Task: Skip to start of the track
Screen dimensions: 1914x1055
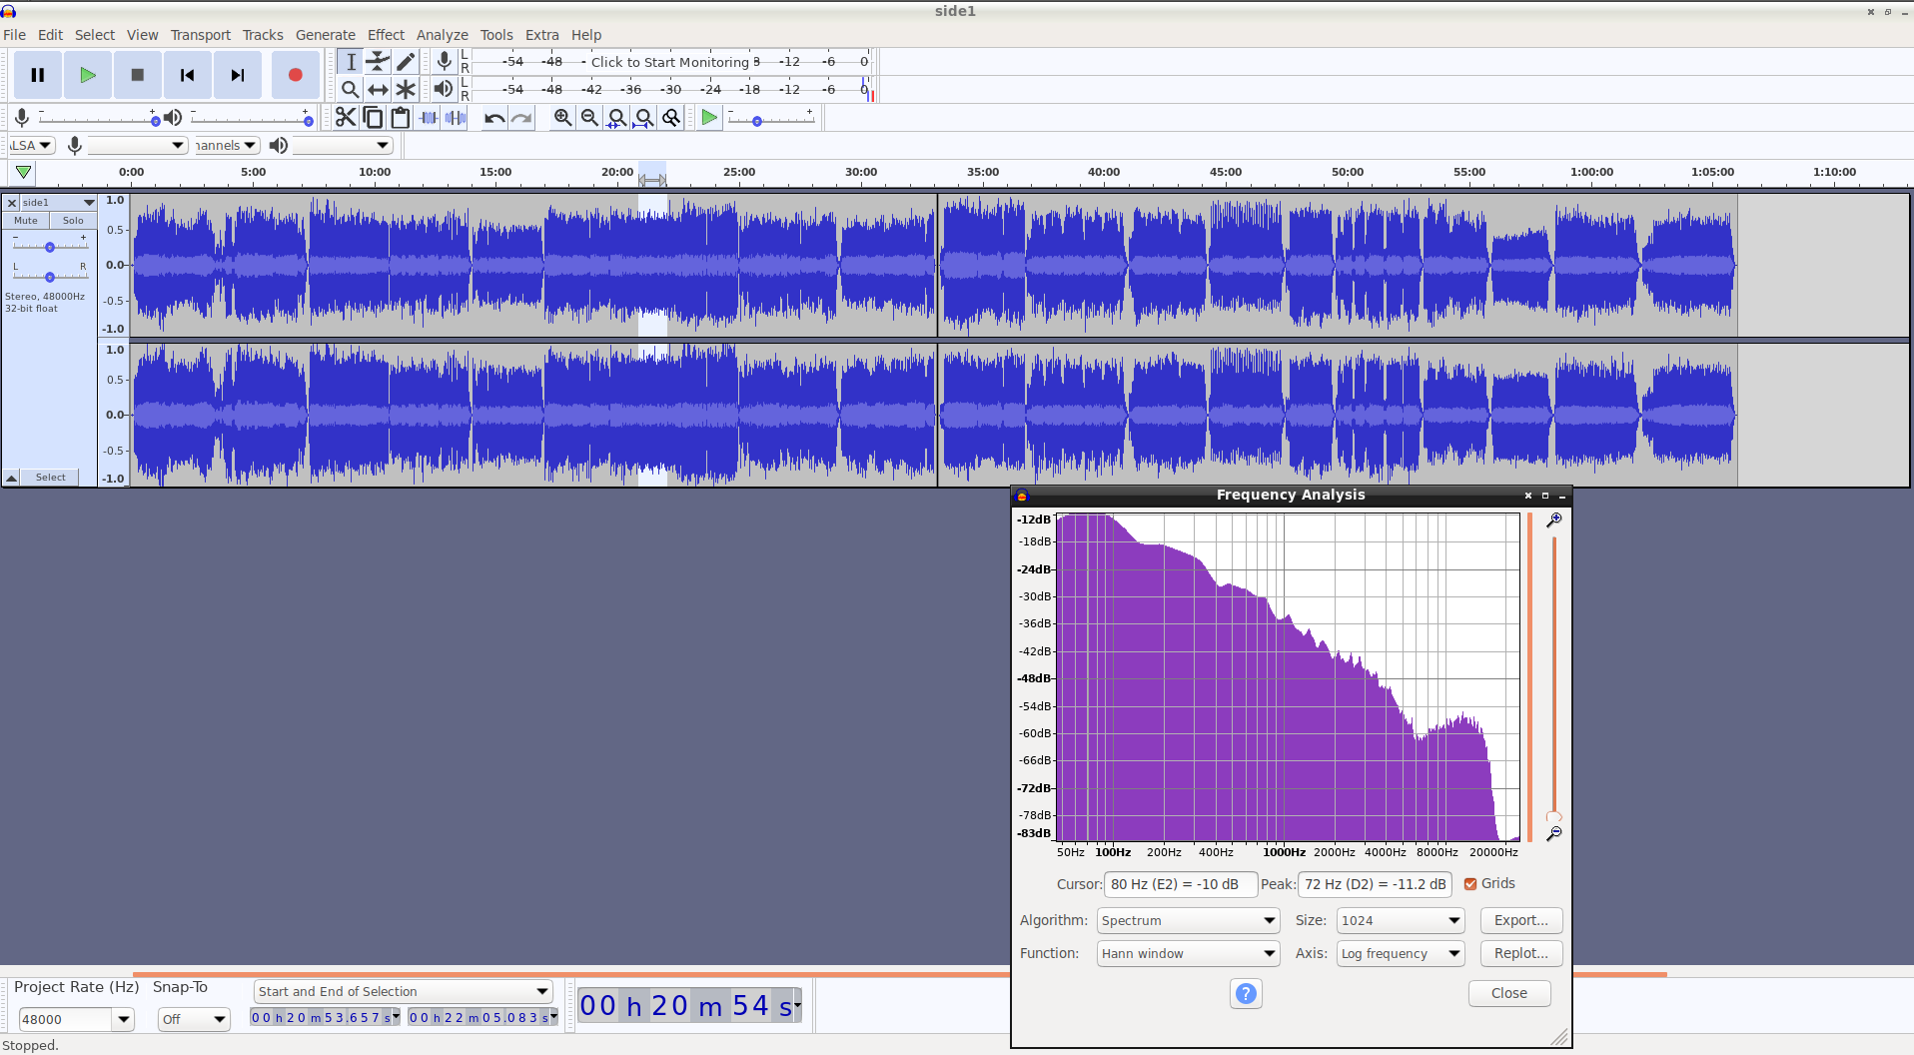Action: 187,75
